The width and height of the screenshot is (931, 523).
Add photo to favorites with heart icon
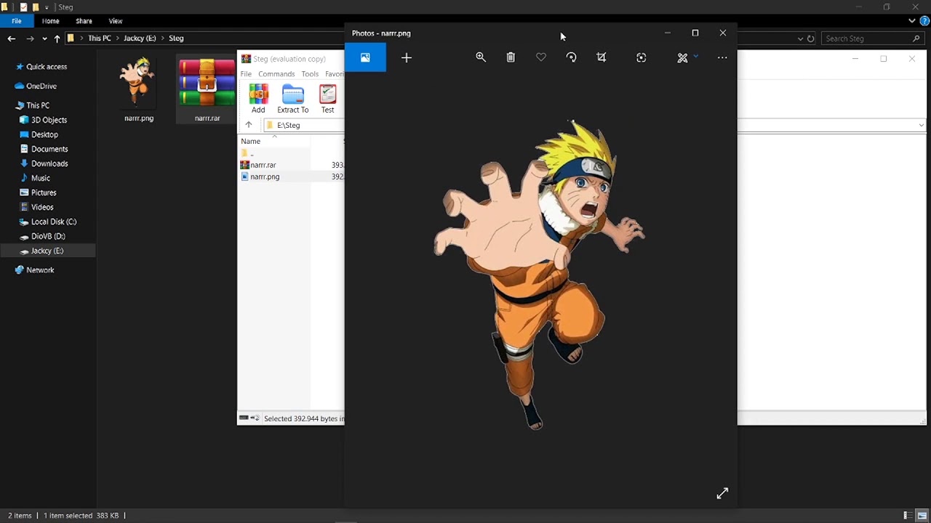point(541,57)
